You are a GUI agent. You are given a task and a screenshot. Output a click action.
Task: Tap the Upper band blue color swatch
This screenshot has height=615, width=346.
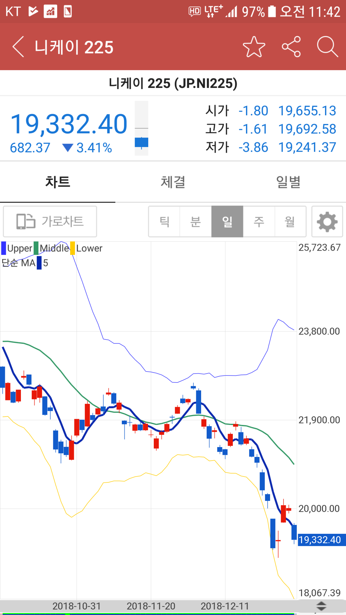coord(4,248)
